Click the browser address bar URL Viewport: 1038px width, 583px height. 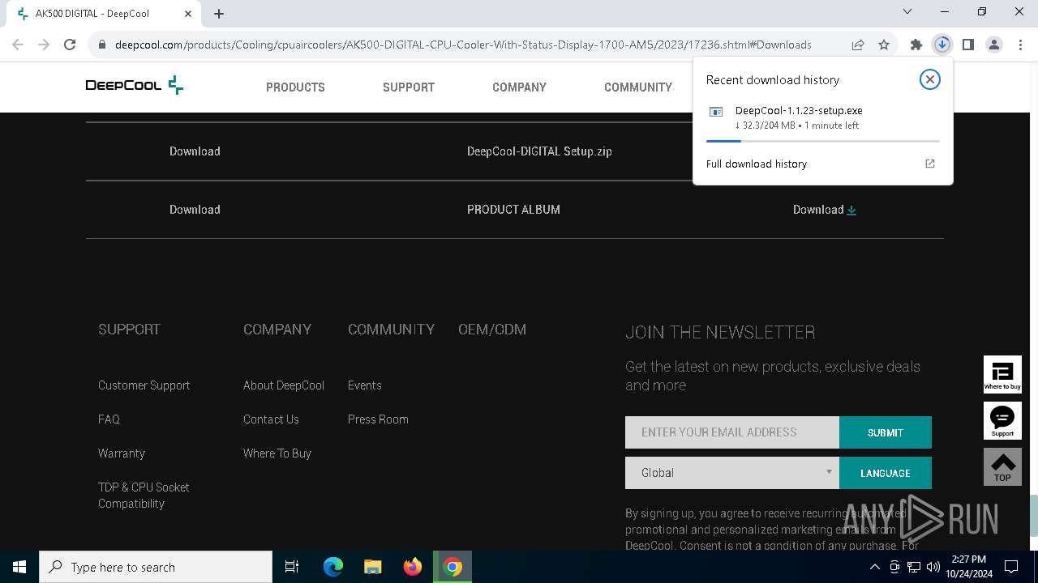pos(463,45)
